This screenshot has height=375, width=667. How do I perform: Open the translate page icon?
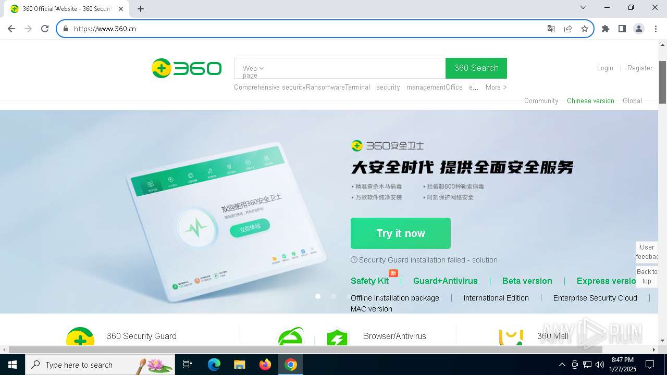pos(551,29)
